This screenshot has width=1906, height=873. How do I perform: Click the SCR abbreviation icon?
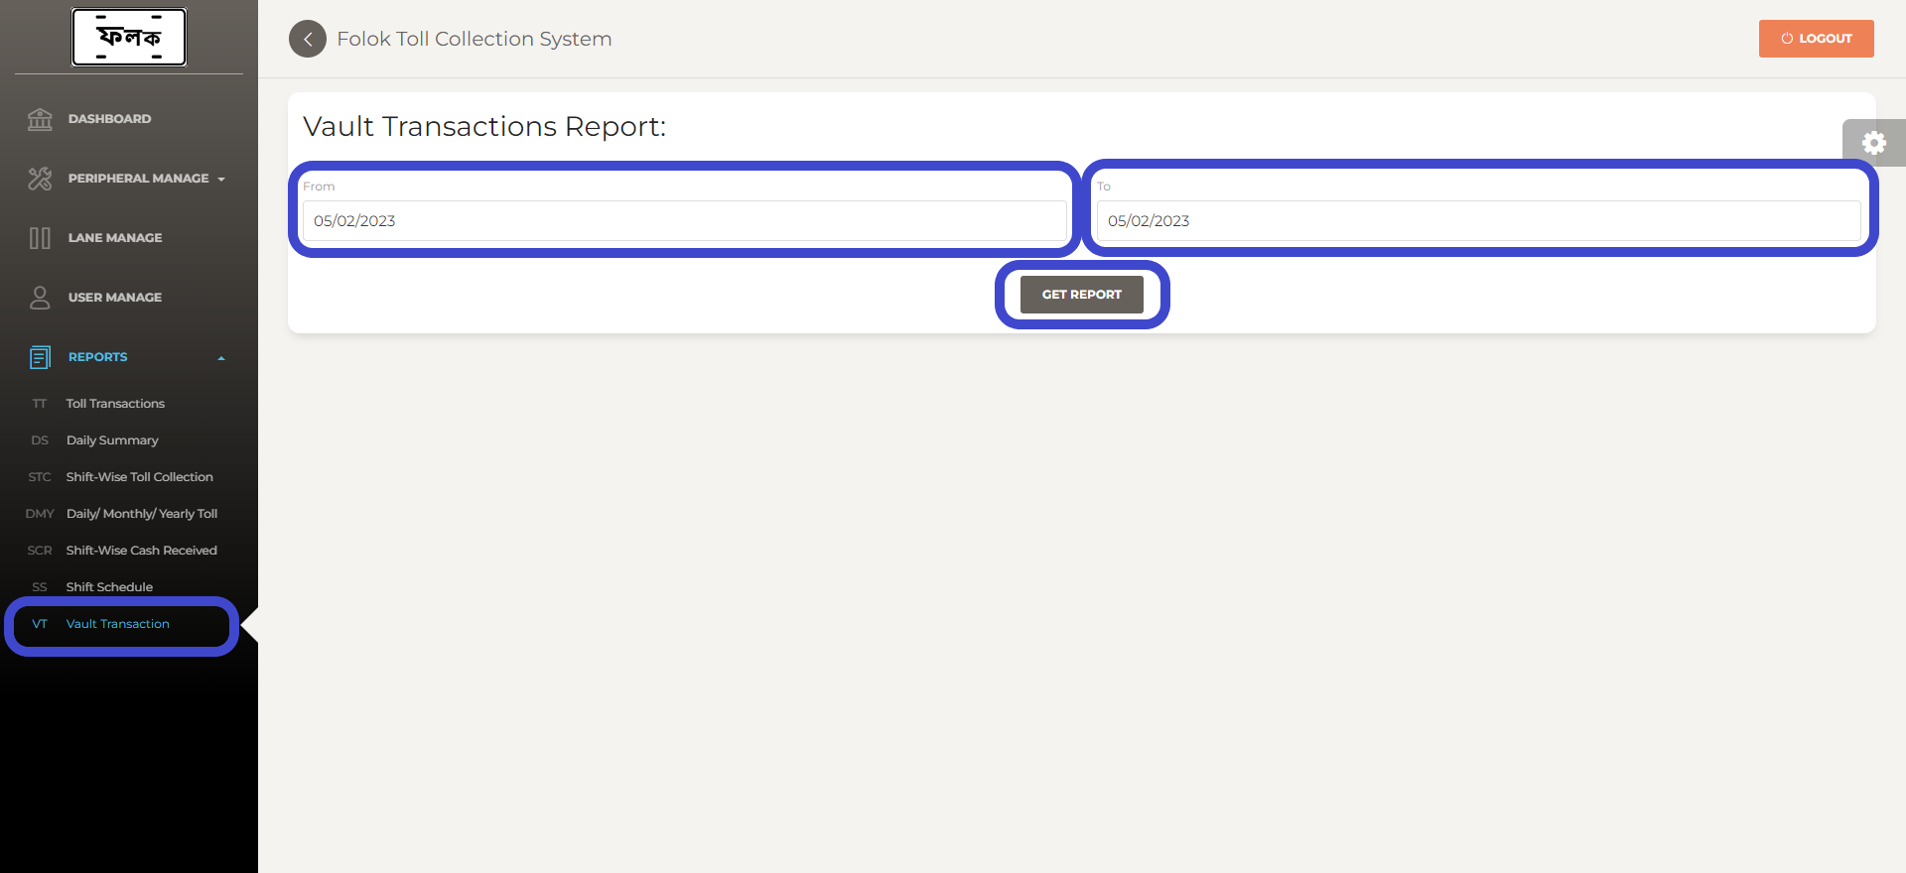pyautogui.click(x=40, y=551)
